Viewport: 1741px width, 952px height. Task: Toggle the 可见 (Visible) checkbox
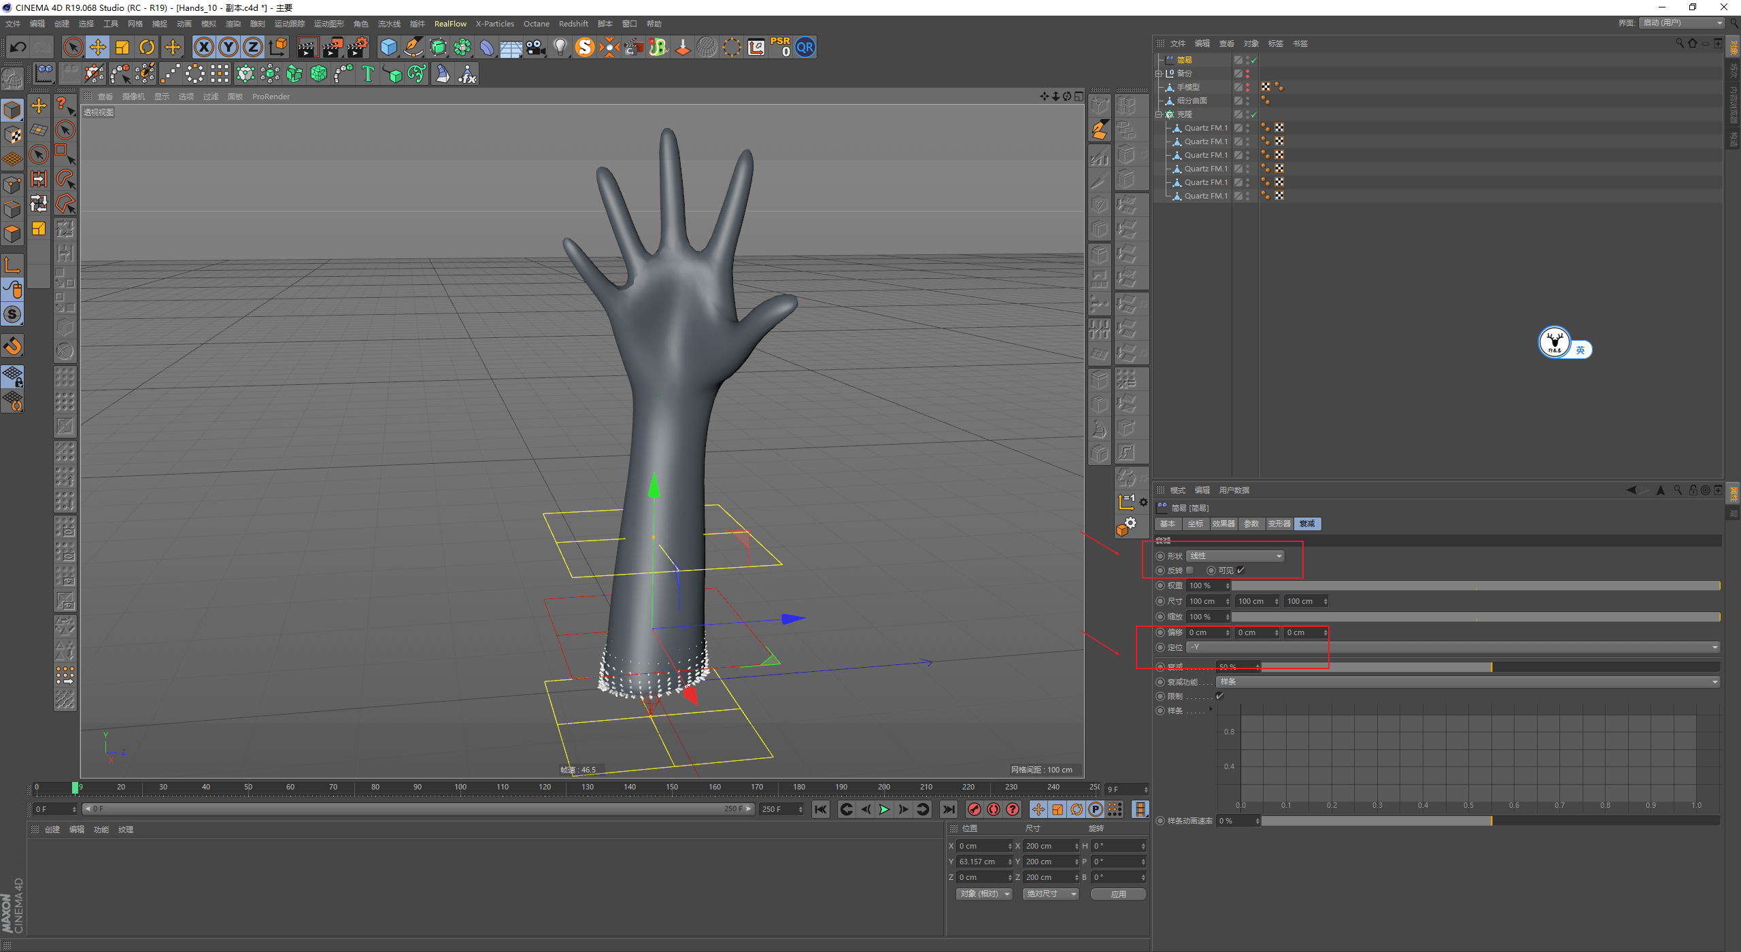click(1241, 571)
